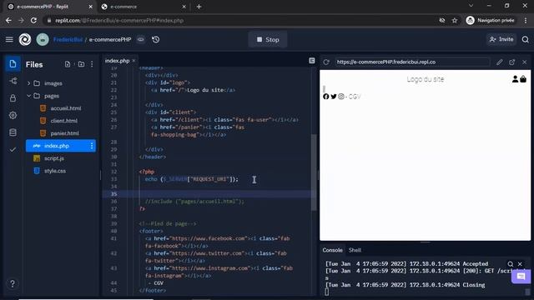The width and height of the screenshot is (534, 300).
Task: Click the Replit logo icon
Action: pos(25,39)
